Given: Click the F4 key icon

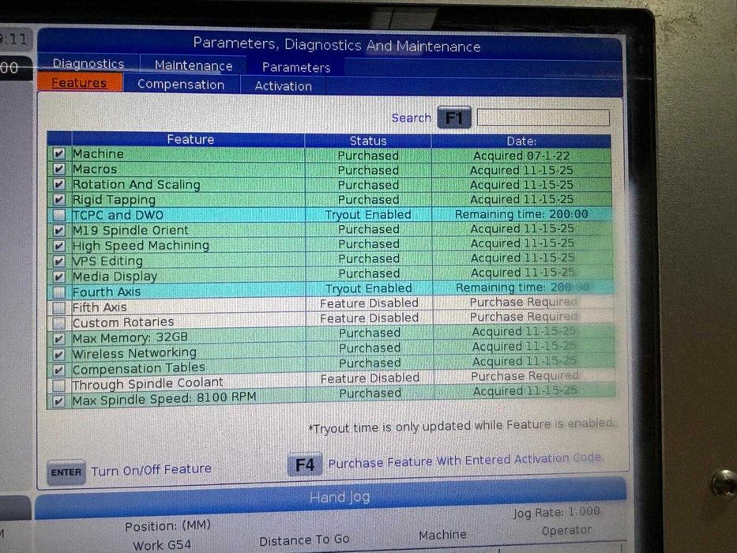Looking at the screenshot, I should pyautogui.click(x=305, y=465).
